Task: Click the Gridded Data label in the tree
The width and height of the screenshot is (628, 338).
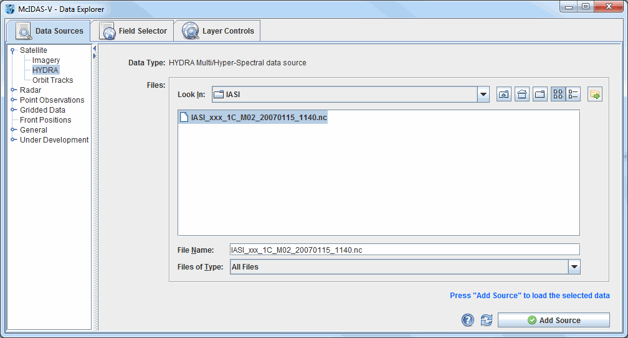Action: 42,110
